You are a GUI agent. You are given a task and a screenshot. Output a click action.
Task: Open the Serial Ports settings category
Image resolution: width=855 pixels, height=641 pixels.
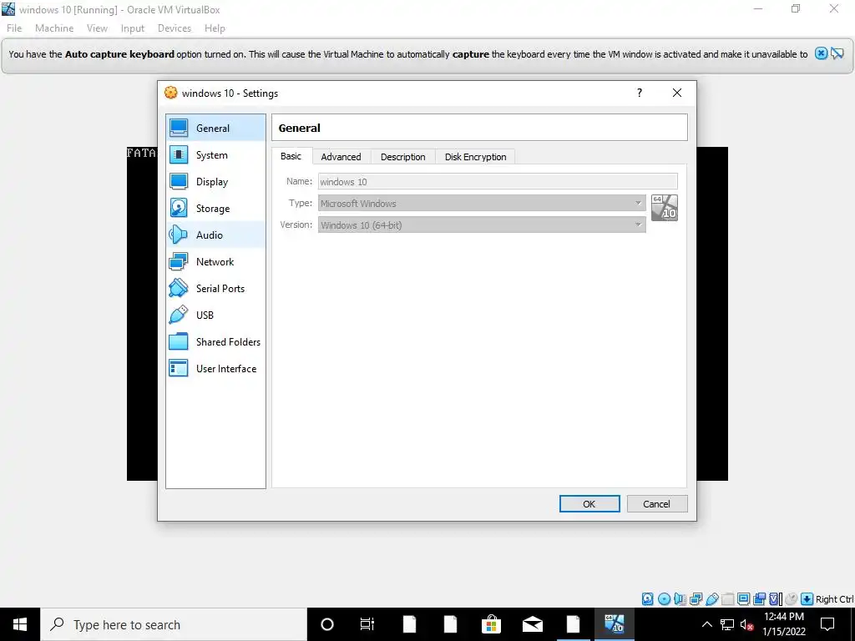215,288
